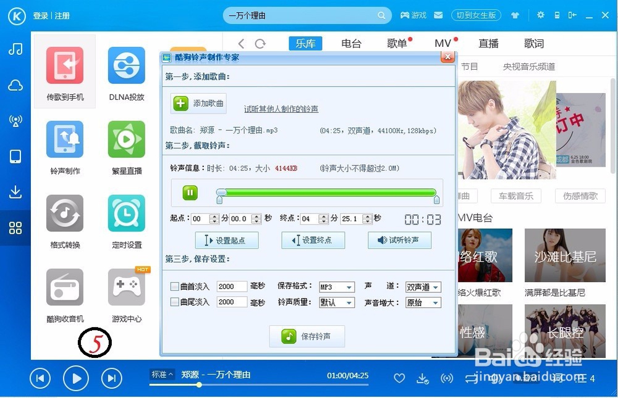This screenshot has height=398, width=618.
Task: Play the current song
Action: click(75, 378)
